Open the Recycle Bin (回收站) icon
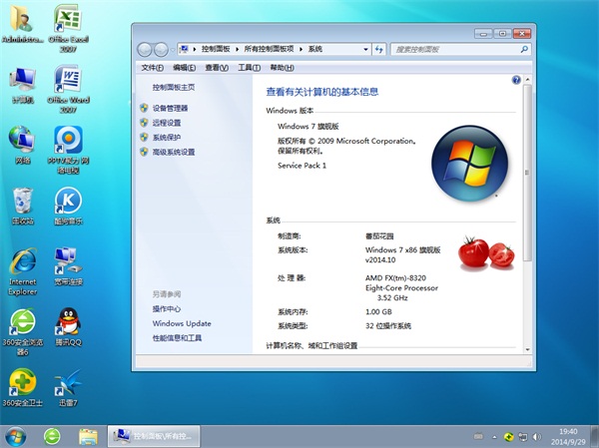The width and height of the screenshot is (599, 448). [x=23, y=206]
